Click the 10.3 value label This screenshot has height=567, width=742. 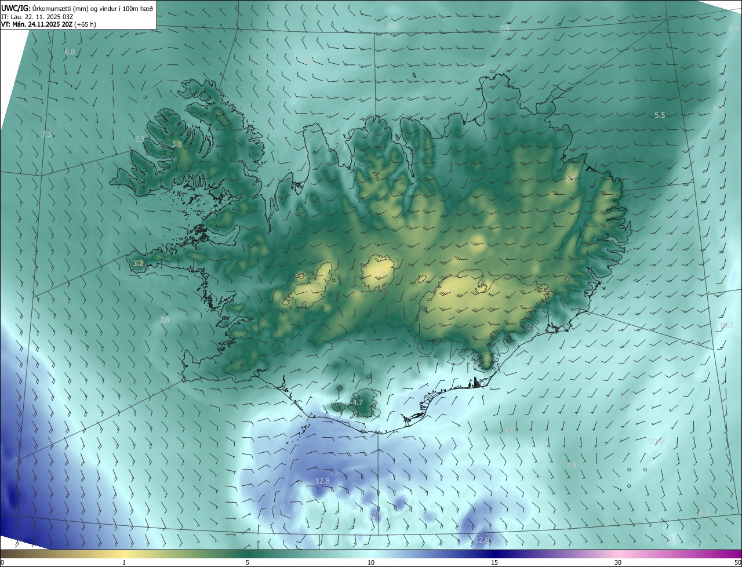click(x=726, y=325)
